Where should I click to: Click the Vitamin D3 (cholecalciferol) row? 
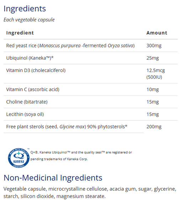[91, 74]
